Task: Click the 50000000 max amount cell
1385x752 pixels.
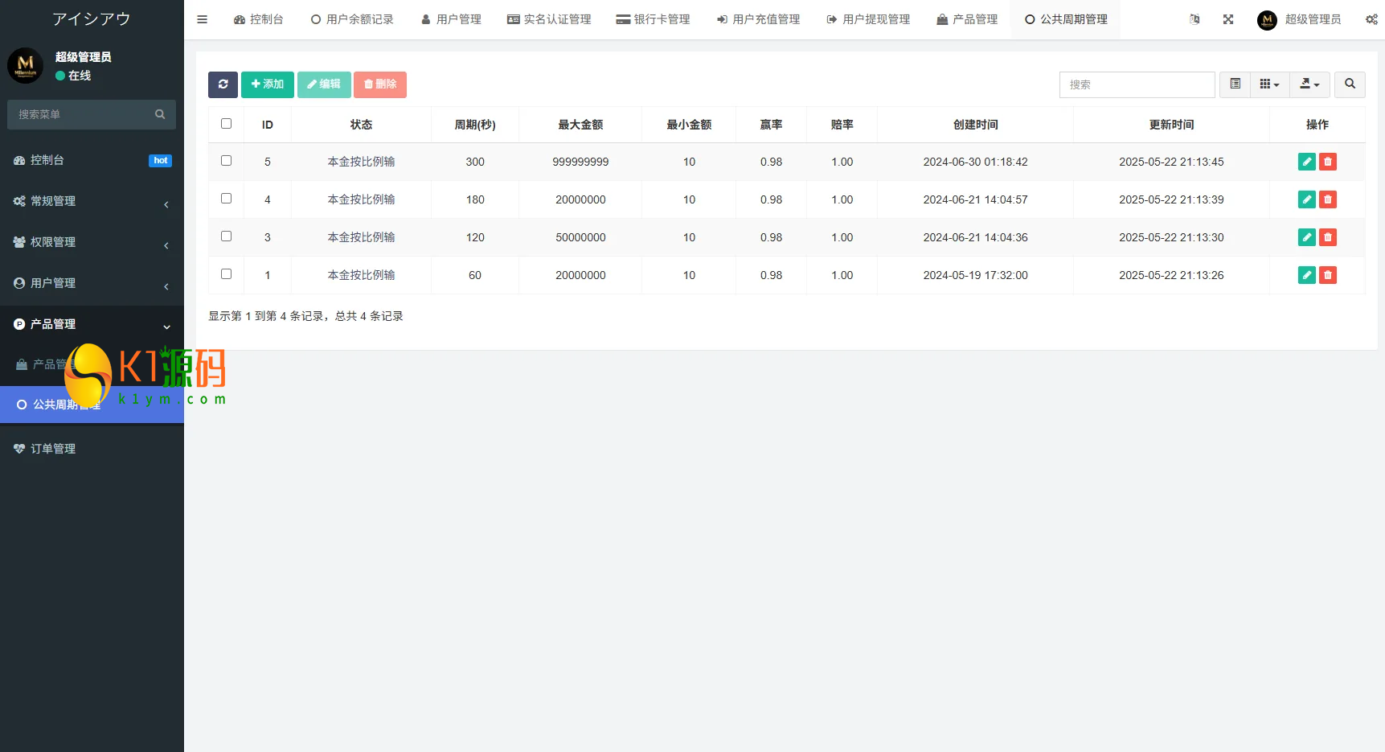Action: pos(580,237)
